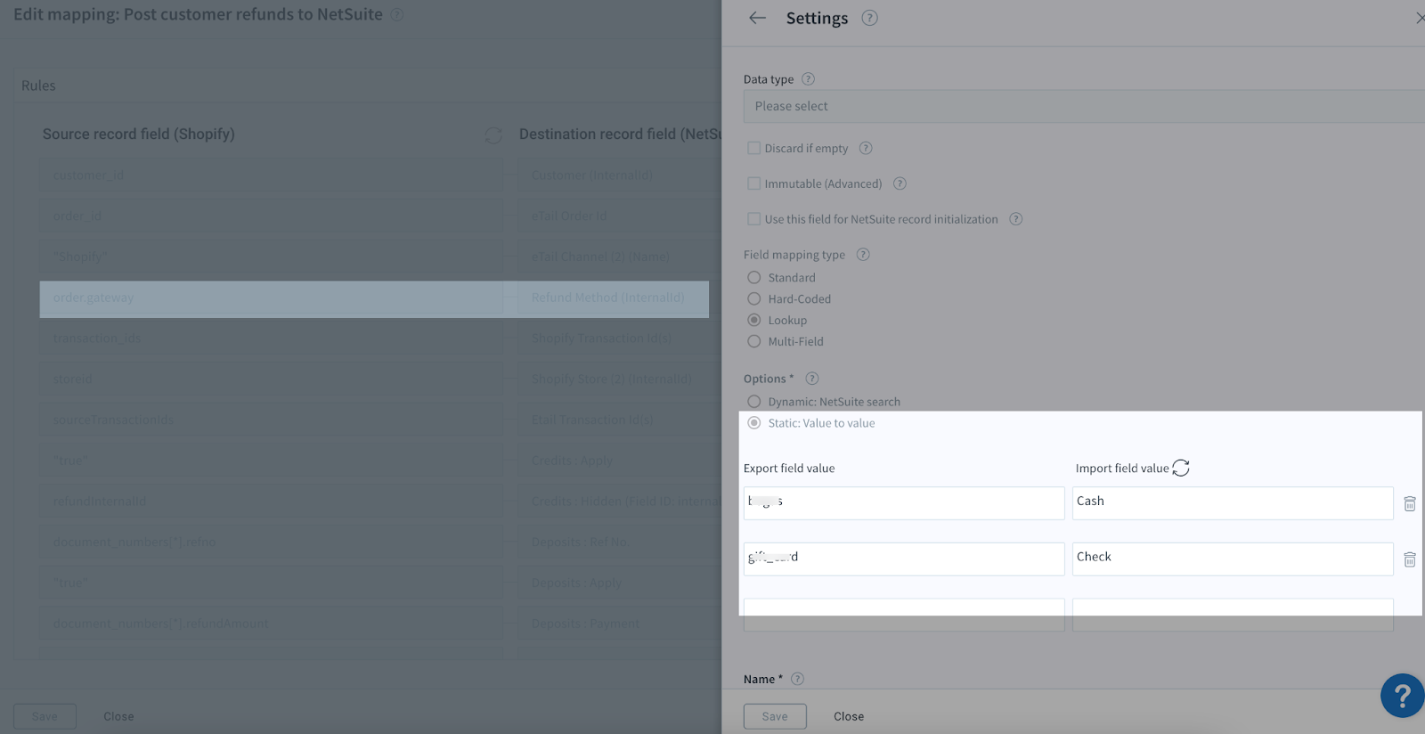Click the Credits : Apply destination field
Screen dimensions: 1425x734
[620, 461]
